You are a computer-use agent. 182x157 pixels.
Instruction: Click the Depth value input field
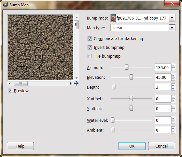[x=163, y=87]
